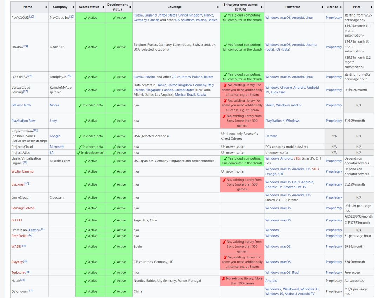The height and width of the screenshot is (298, 379).
Task: Open the red Blacknut link
Action: (x=18, y=184)
